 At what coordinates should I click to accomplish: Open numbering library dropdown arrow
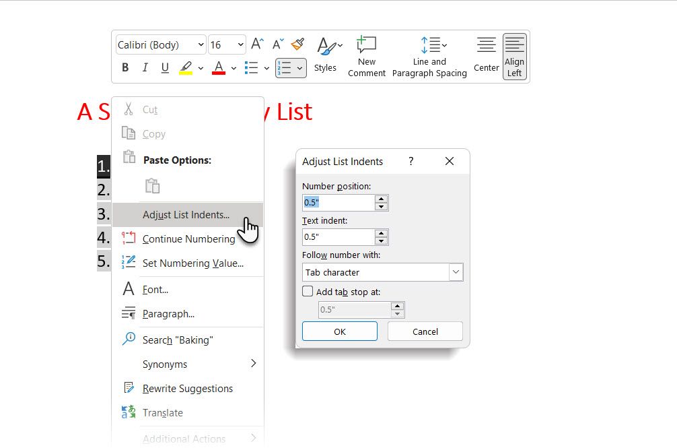tap(299, 68)
